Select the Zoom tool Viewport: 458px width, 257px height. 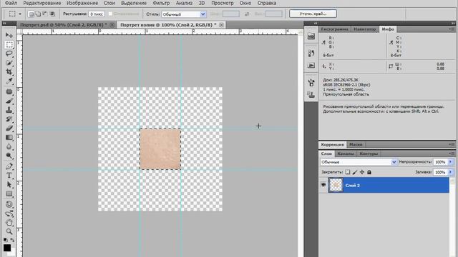pyautogui.click(x=9, y=231)
